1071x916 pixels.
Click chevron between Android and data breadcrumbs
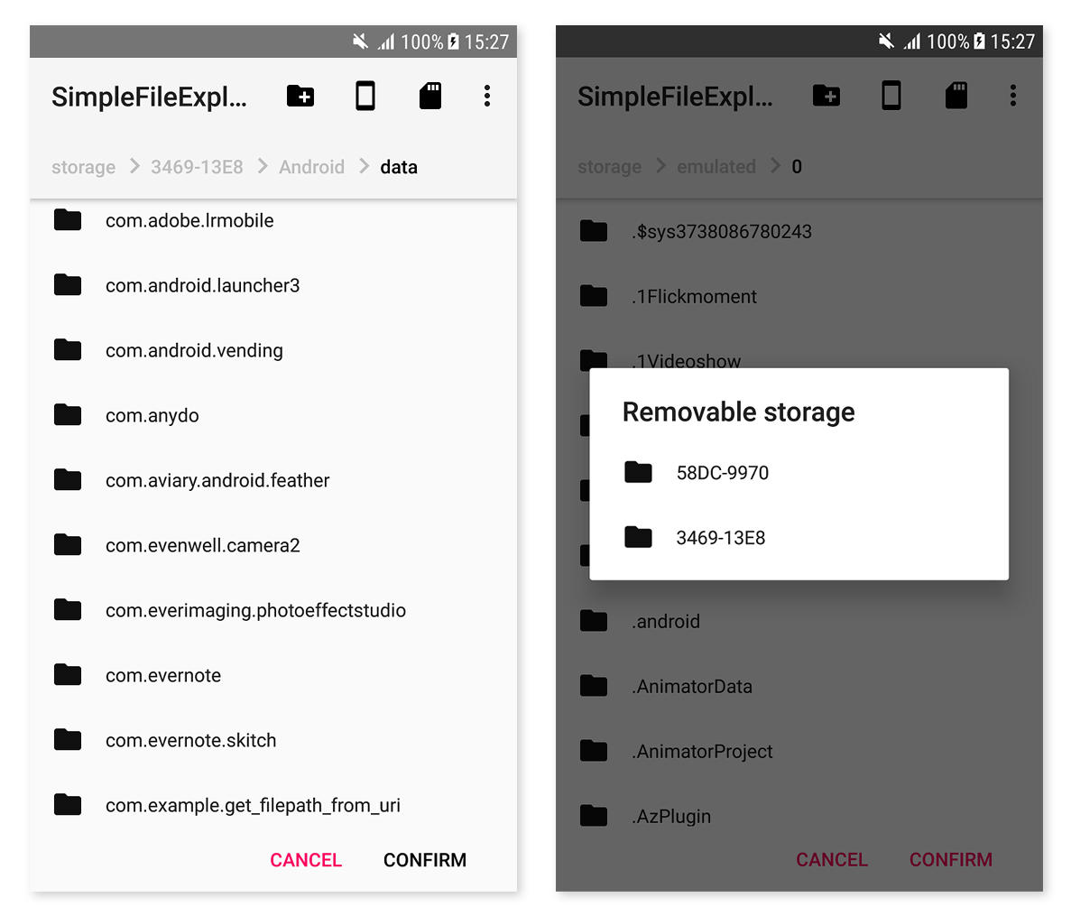363,166
